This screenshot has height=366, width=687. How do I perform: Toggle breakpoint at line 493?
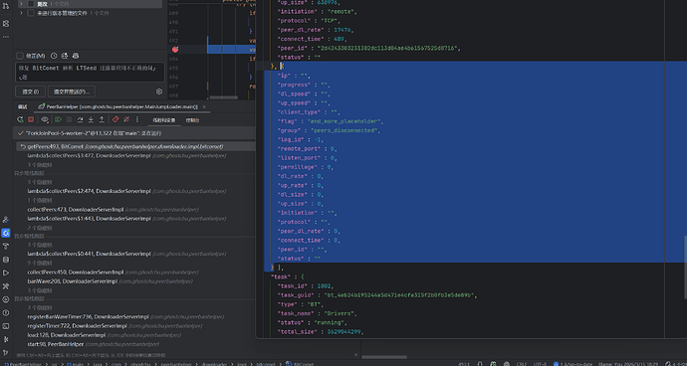click(175, 50)
